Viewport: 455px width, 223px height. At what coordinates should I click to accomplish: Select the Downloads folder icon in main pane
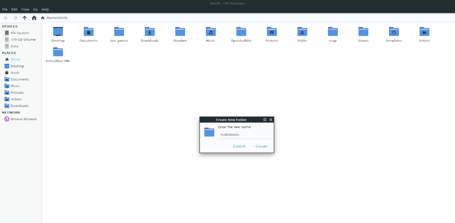(150, 31)
